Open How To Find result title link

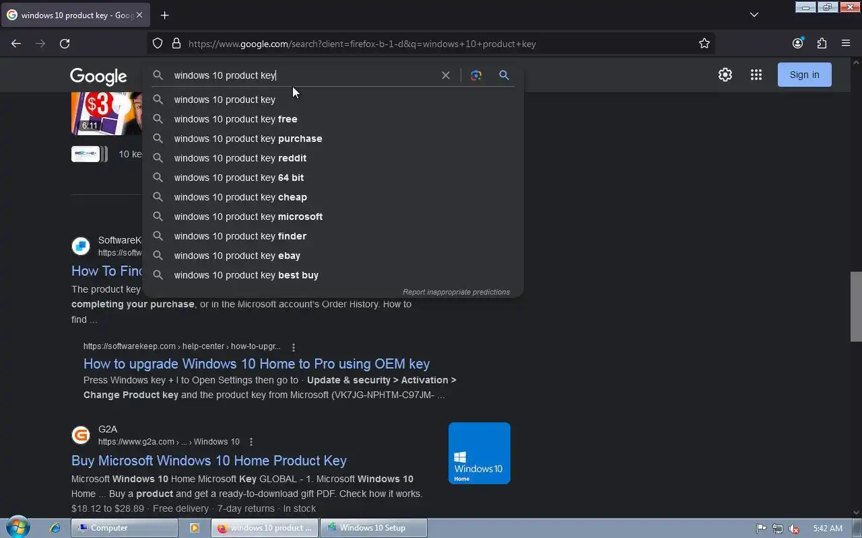pos(107,271)
